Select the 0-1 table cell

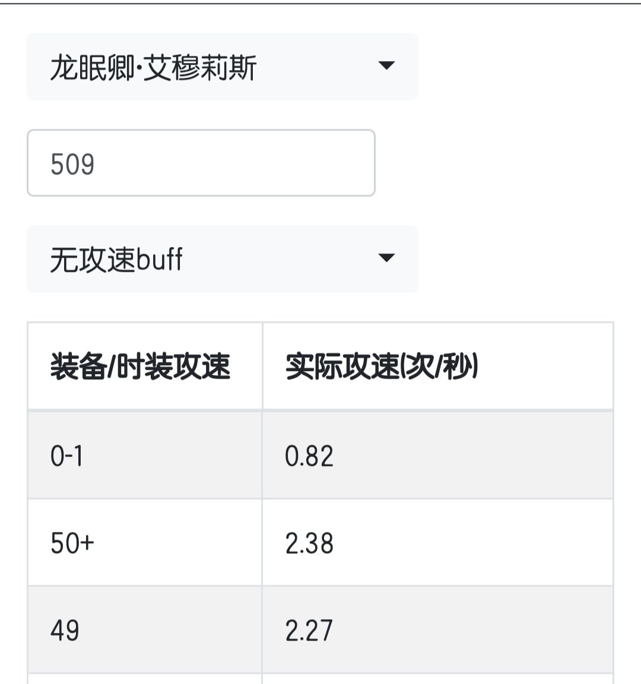pyautogui.click(x=145, y=455)
